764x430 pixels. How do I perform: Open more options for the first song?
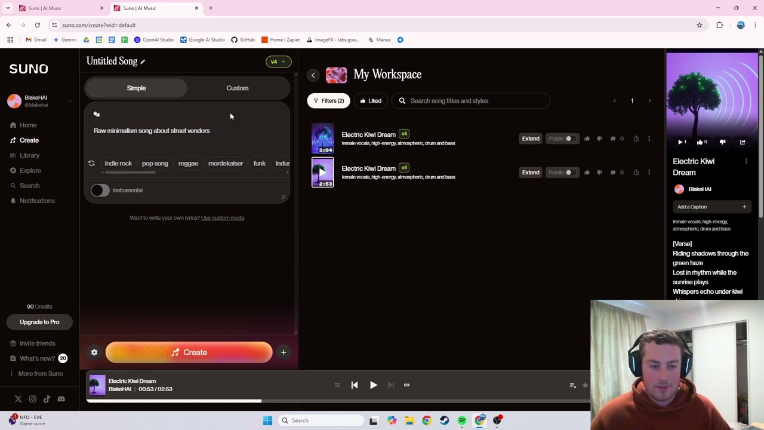(649, 139)
